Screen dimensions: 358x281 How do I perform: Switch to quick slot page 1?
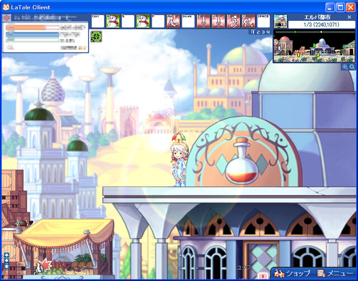click(x=253, y=32)
